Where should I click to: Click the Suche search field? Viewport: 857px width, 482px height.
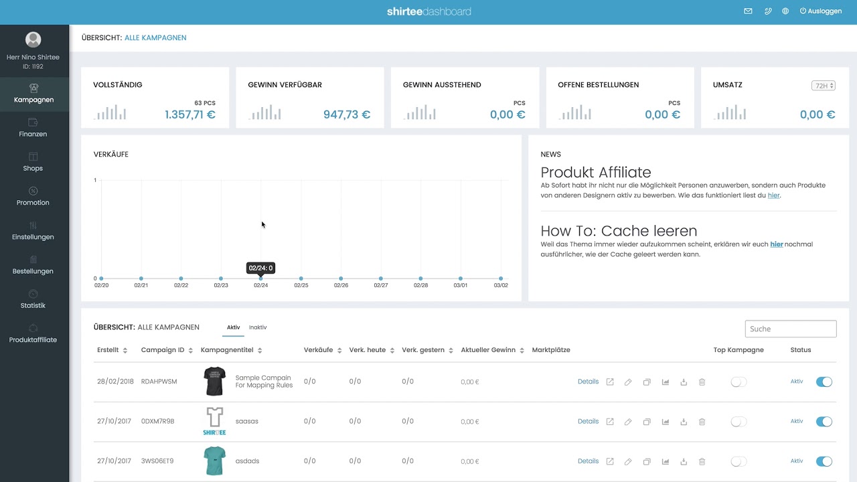tap(791, 329)
